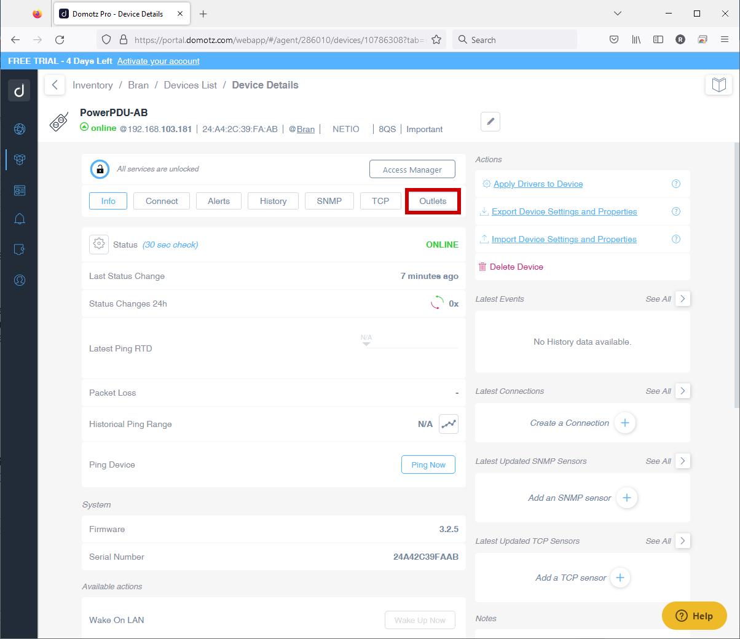Expand Latest Updated SNMP Sensors See All arrow
Viewport: 740px width, 639px height.
point(683,461)
